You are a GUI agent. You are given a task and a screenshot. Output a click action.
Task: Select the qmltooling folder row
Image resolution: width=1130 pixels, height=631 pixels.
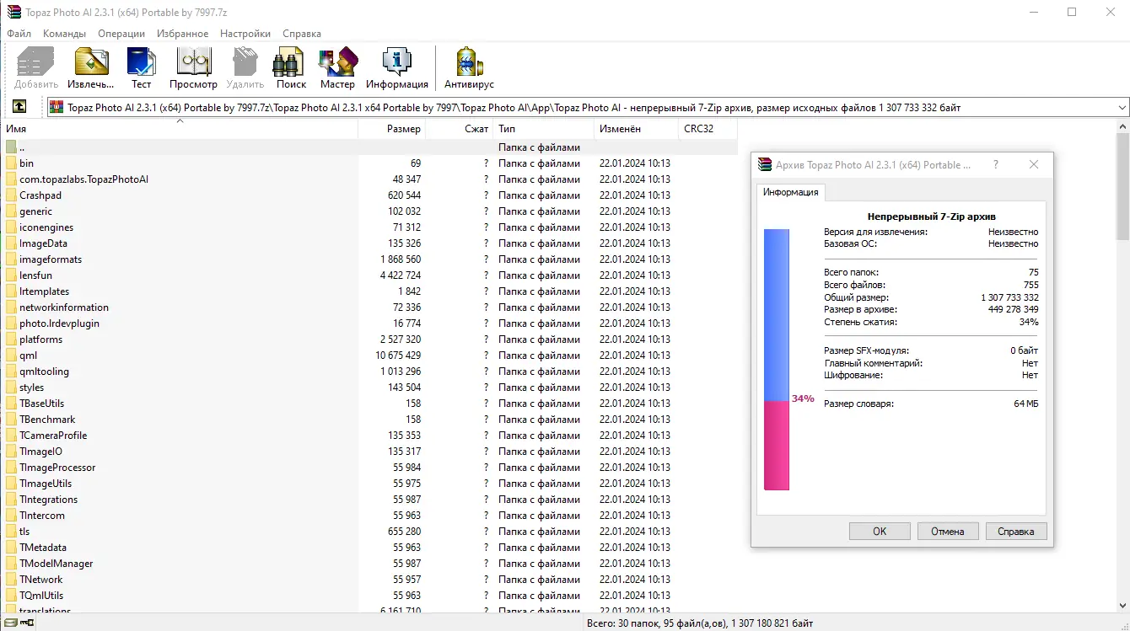point(369,371)
